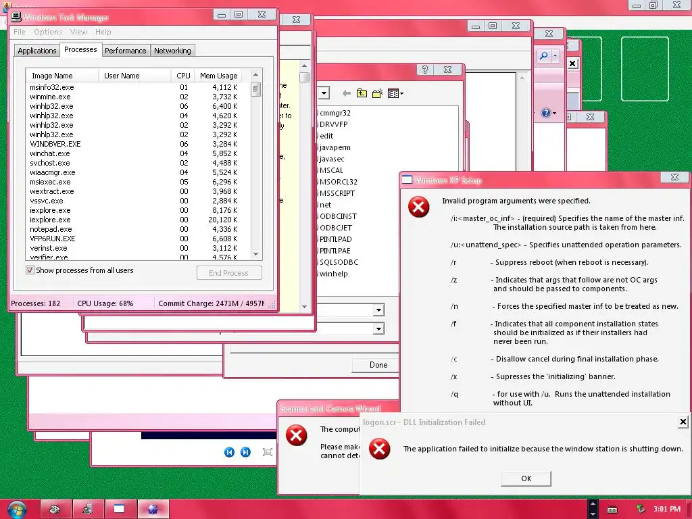Click the computer-icon taskbar button
692x519 pixels.
pos(89,509)
